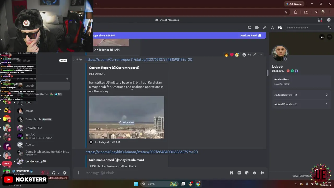Open YeoAK direct message
The width and height of the screenshot is (334, 188).
(x=42, y=136)
